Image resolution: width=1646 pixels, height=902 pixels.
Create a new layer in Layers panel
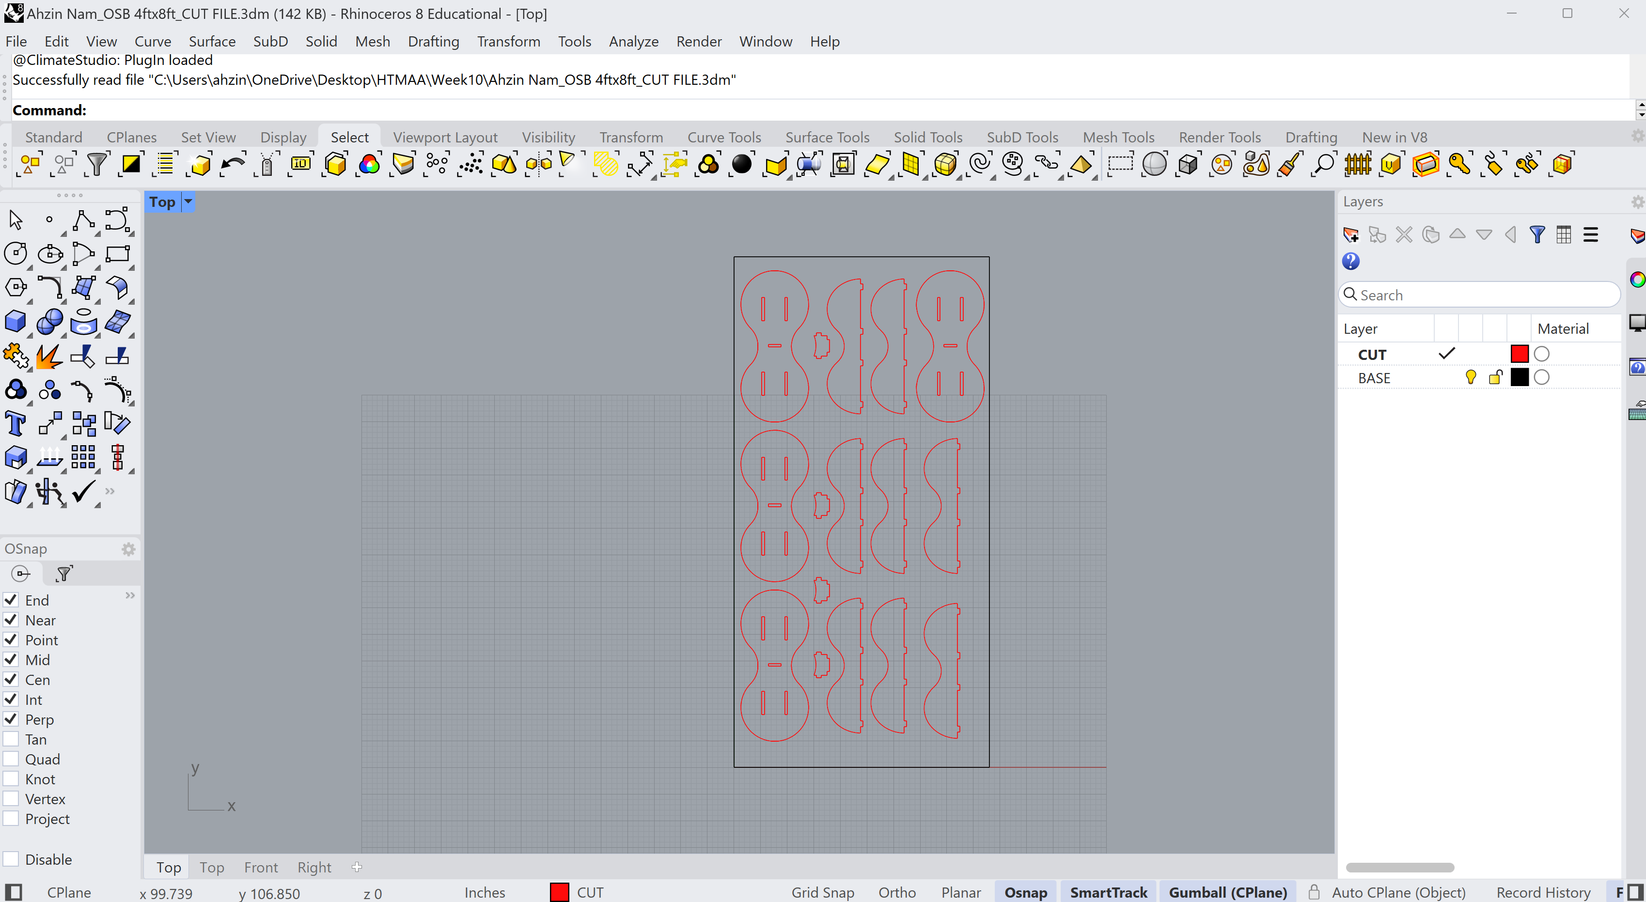pyautogui.click(x=1351, y=235)
